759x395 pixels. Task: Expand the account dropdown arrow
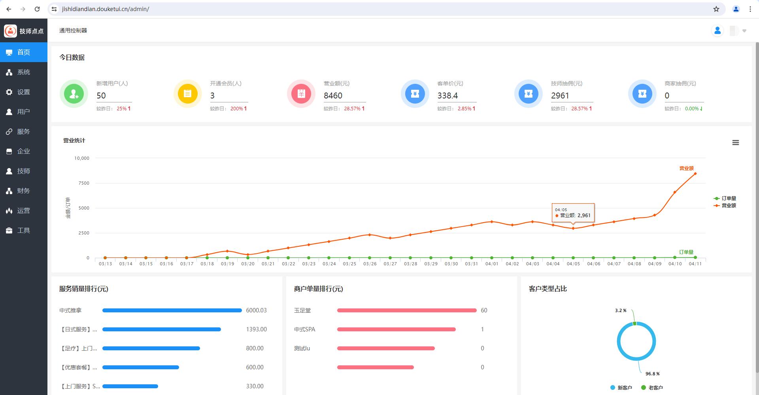(x=744, y=31)
